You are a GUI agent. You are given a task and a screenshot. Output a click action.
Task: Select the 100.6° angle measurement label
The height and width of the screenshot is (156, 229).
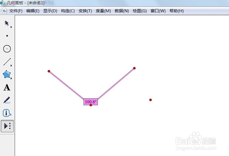91,102
